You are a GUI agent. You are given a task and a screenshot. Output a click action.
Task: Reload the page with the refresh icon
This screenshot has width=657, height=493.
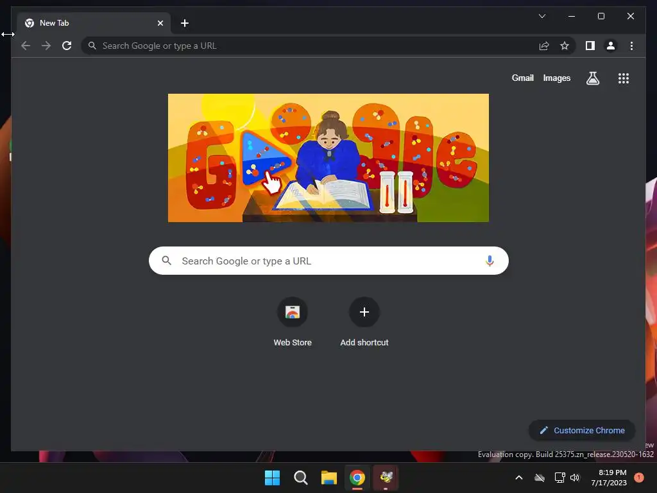[x=67, y=46]
